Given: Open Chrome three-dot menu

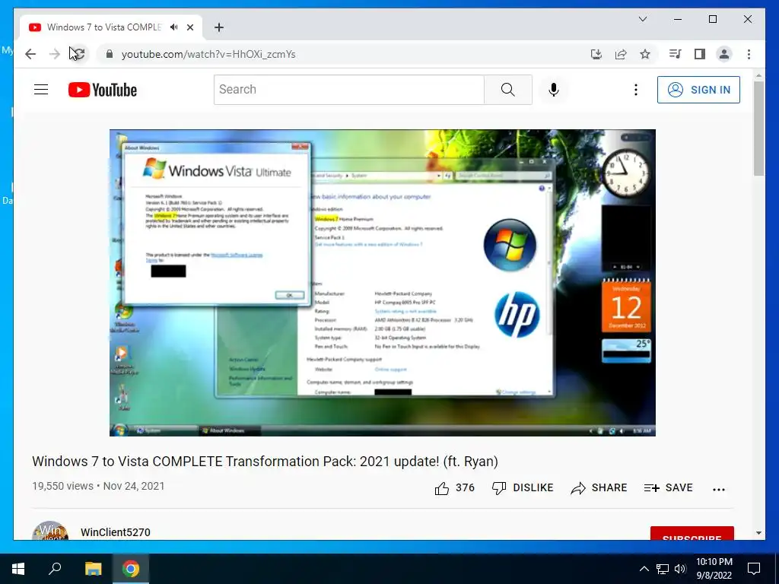Looking at the screenshot, I should pyautogui.click(x=749, y=54).
